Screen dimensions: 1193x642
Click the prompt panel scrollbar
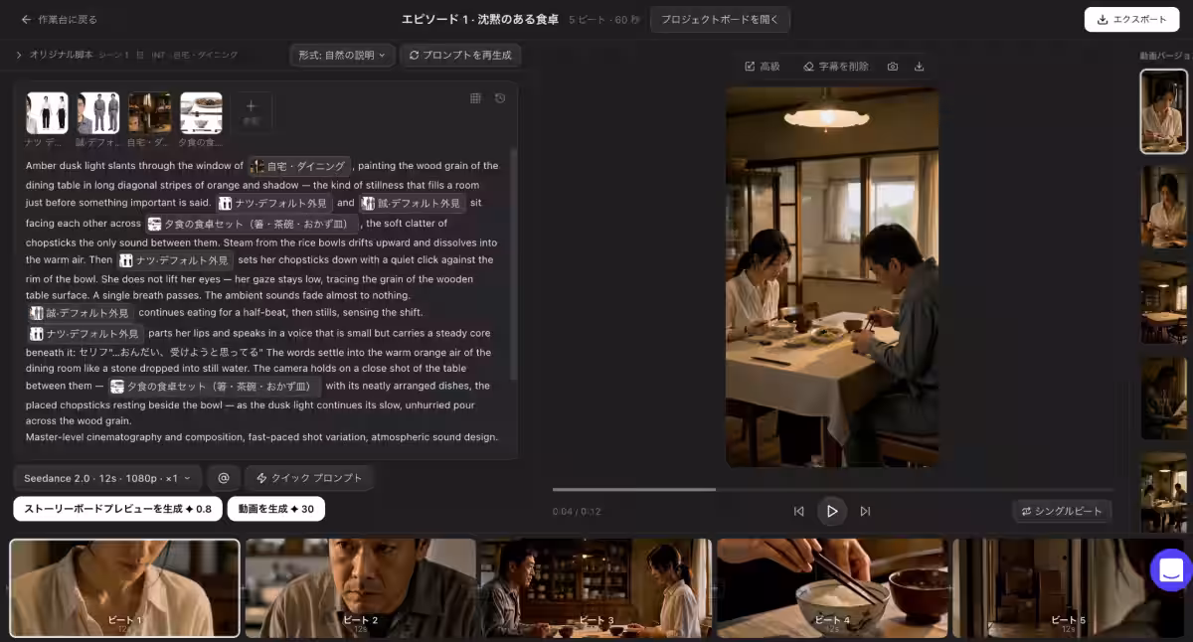(513, 263)
